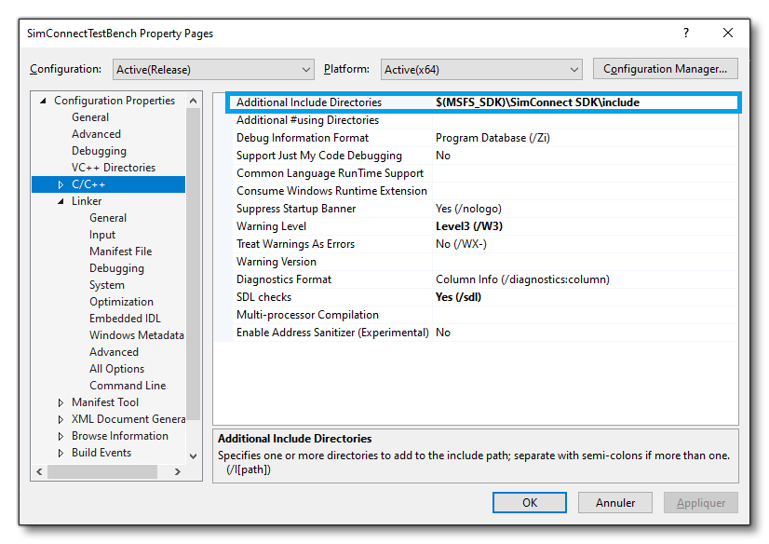Click the Configuration Manager button
Image resolution: width=769 pixels, height=544 pixels.
tap(665, 69)
